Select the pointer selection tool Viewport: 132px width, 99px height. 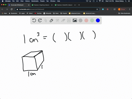point(46,20)
